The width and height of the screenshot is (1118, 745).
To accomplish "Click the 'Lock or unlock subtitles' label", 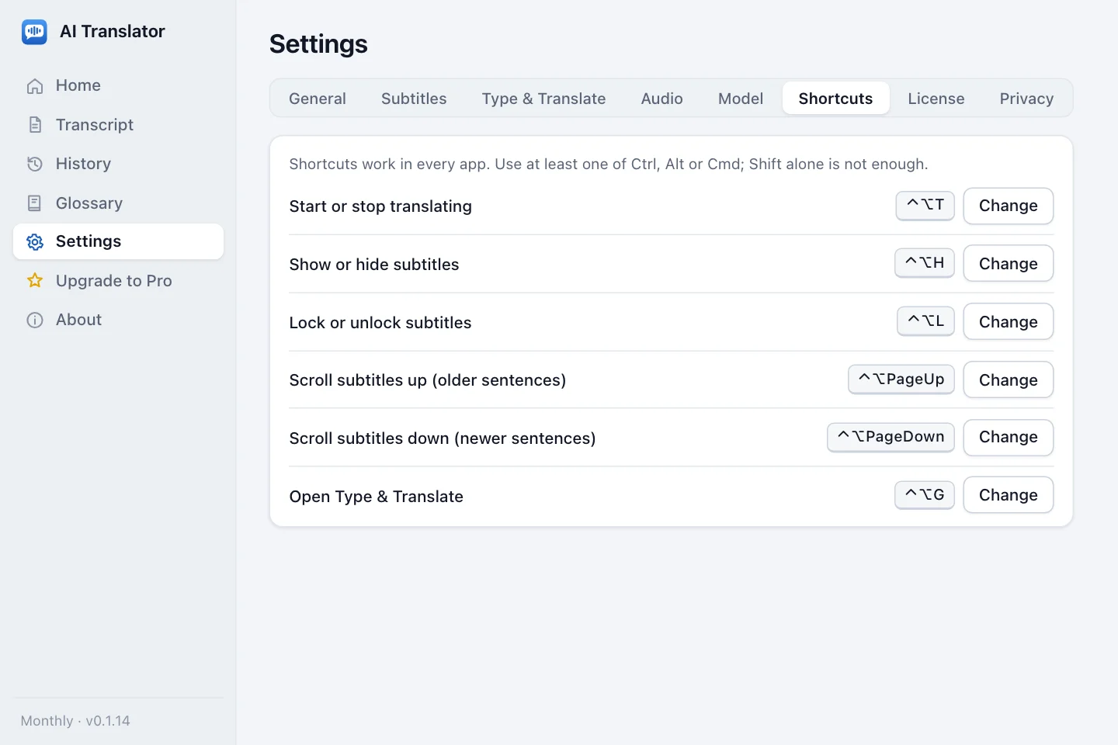I will (380, 323).
